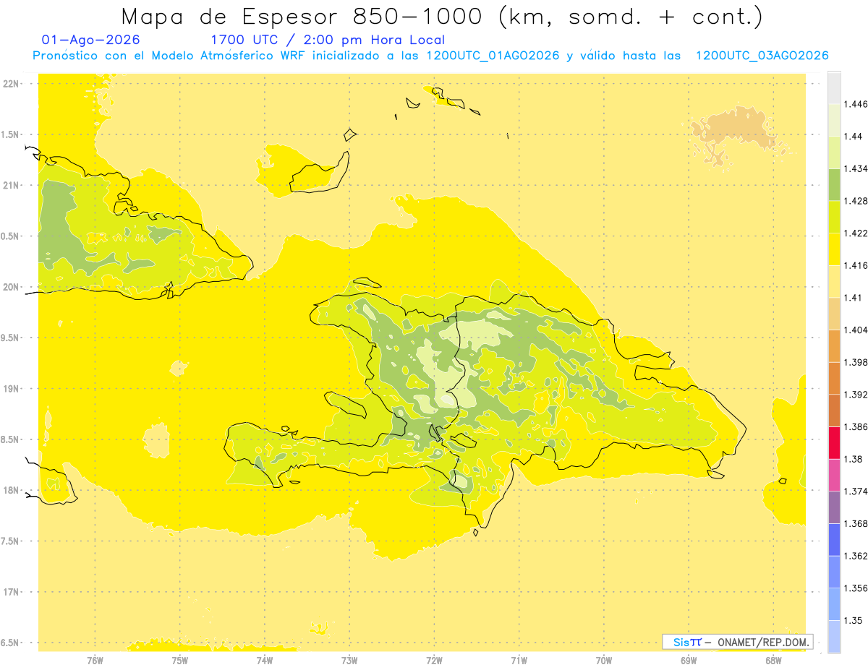
Task: Click the '21N' latitude label
Action: click(x=12, y=186)
